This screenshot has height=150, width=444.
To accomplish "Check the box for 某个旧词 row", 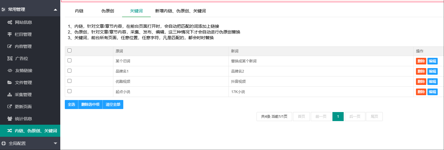I will pyautogui.click(x=69, y=60).
